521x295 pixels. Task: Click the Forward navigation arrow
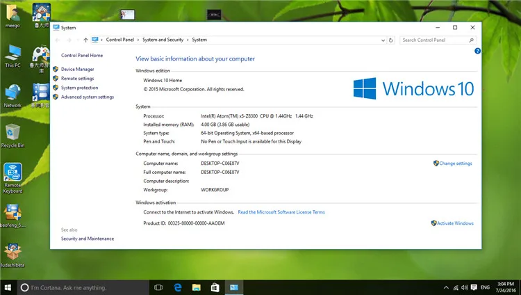point(69,40)
